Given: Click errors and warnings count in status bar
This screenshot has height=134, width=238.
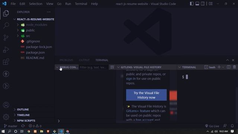Looking at the screenshot, I should (x=35, y=126).
